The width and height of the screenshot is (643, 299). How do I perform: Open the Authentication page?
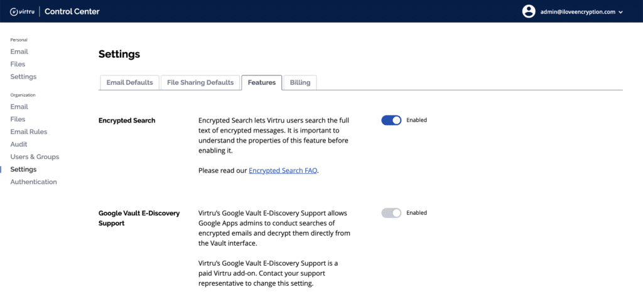tap(33, 182)
